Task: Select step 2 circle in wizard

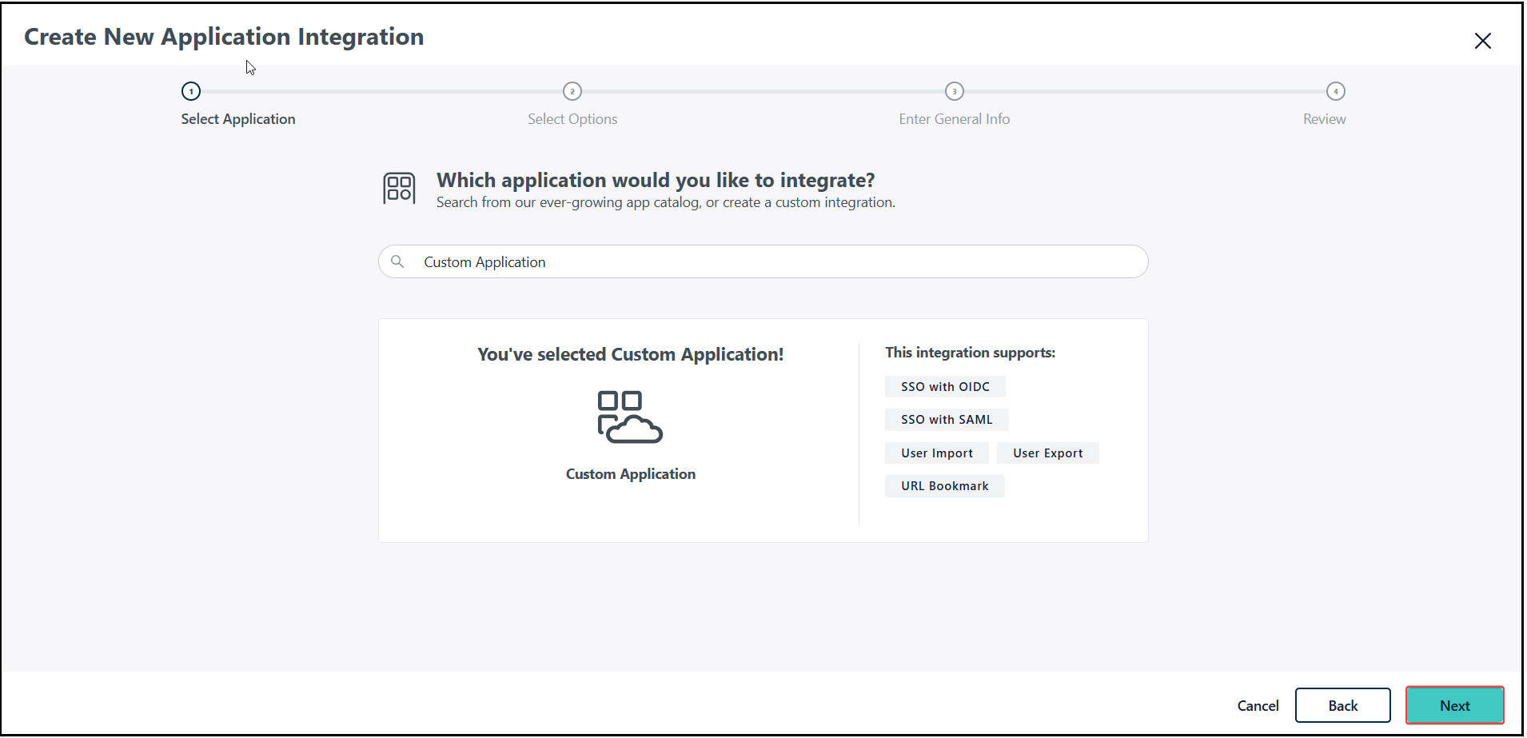Action: 572,91
